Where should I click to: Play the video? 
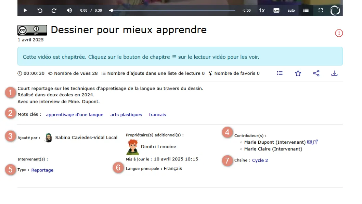[25, 10]
